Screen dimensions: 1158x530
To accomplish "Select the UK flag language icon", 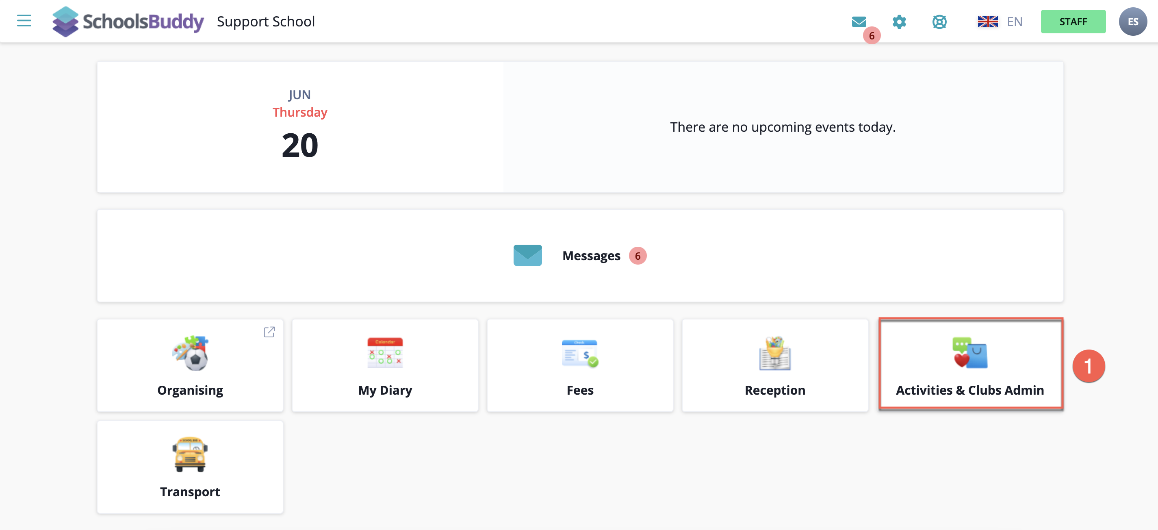I will tap(988, 22).
